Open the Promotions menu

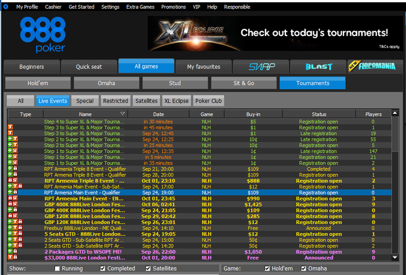pyautogui.click(x=173, y=7)
